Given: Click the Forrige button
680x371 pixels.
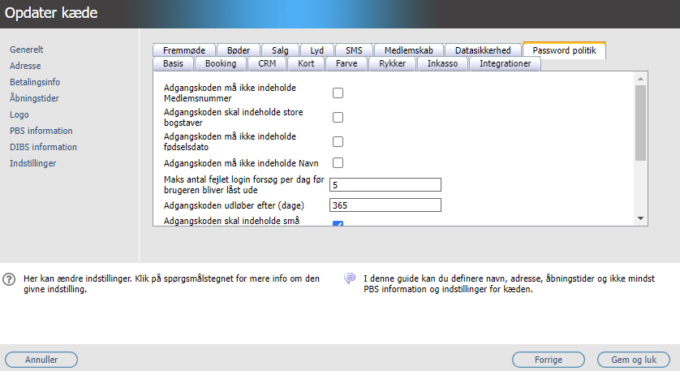Looking at the screenshot, I should [x=549, y=360].
